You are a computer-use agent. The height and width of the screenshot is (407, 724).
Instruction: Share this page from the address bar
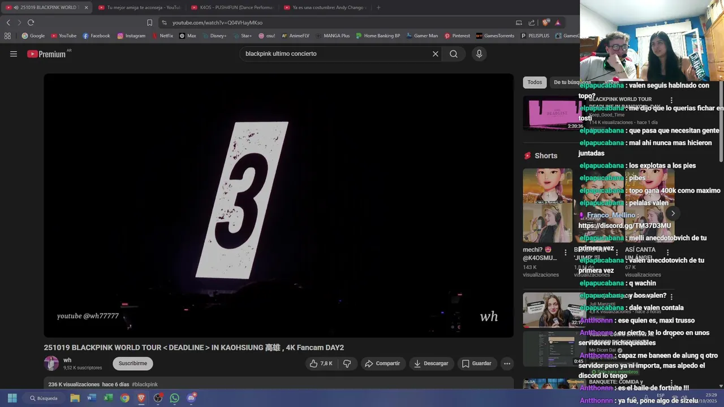pos(532,23)
